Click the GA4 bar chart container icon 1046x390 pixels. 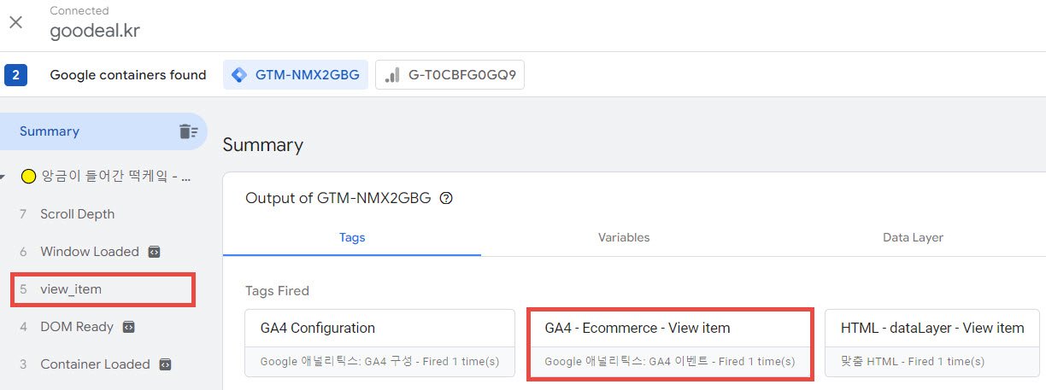(392, 75)
